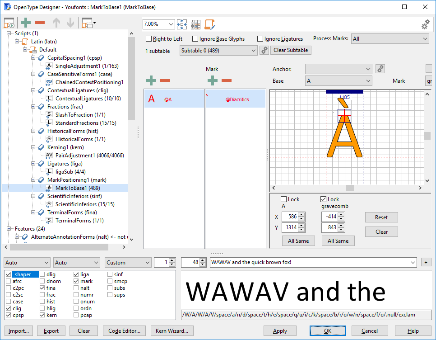The width and height of the screenshot is (436, 340).
Task: Click the glyph preview horizontal scrollbar thumb
Action: [x=350, y=188]
